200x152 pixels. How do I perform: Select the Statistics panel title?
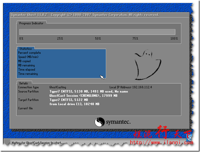click(26, 49)
